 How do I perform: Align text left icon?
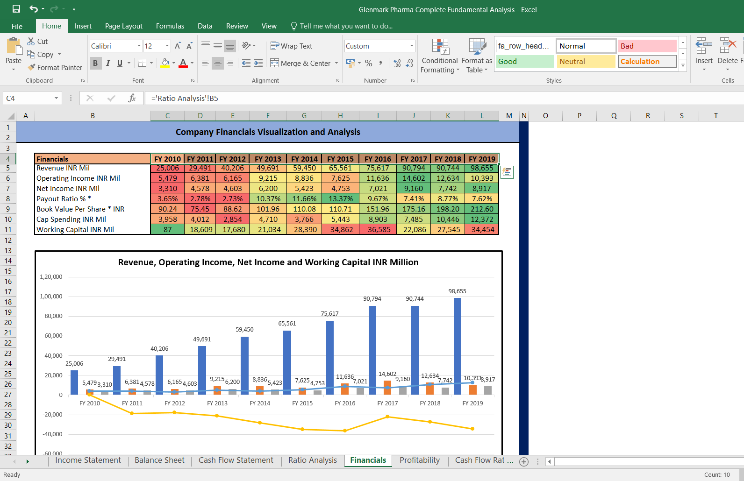[206, 63]
